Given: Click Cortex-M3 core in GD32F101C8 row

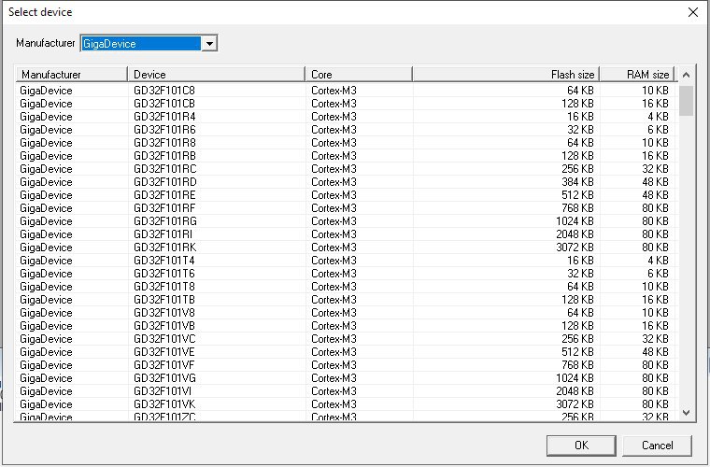Looking at the screenshot, I should click(x=334, y=91).
